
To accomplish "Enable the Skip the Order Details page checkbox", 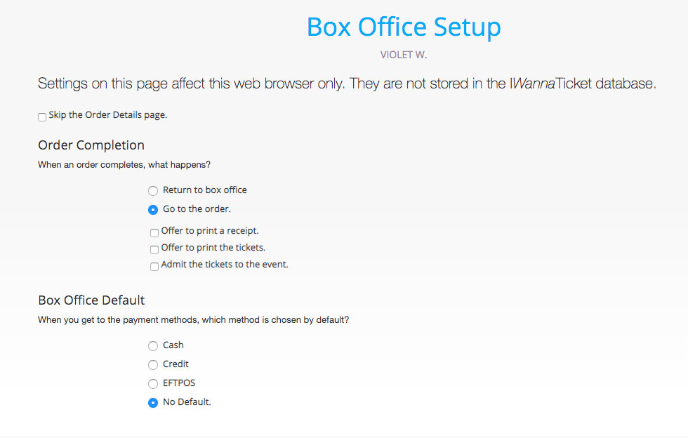I will (x=42, y=117).
